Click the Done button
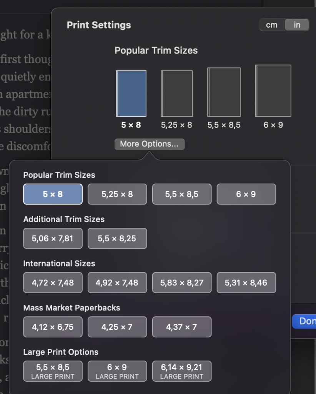The image size is (316, 394). click(306, 321)
